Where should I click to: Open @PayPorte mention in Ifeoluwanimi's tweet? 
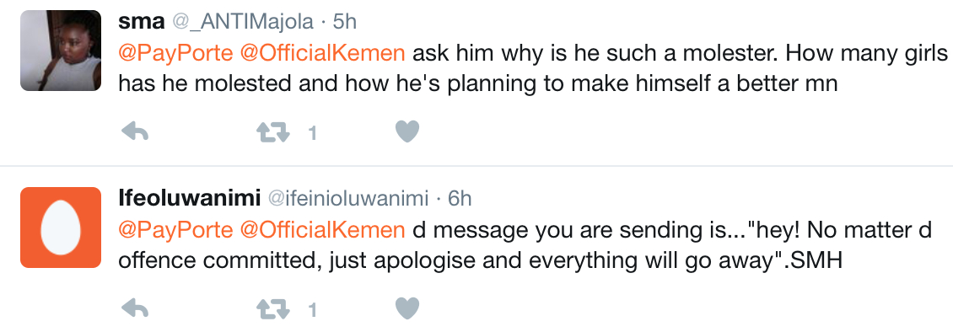pyautogui.click(x=175, y=230)
